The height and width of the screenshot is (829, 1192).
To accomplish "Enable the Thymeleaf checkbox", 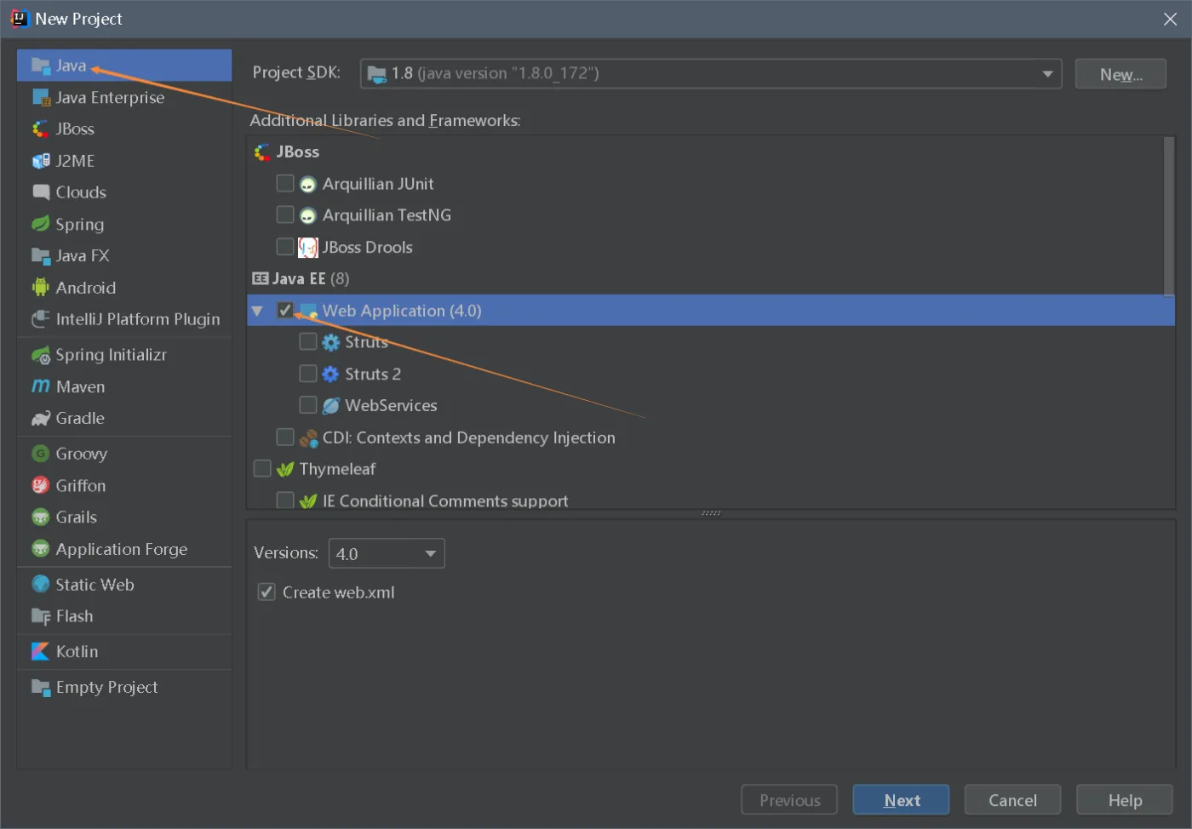I will pyautogui.click(x=262, y=468).
